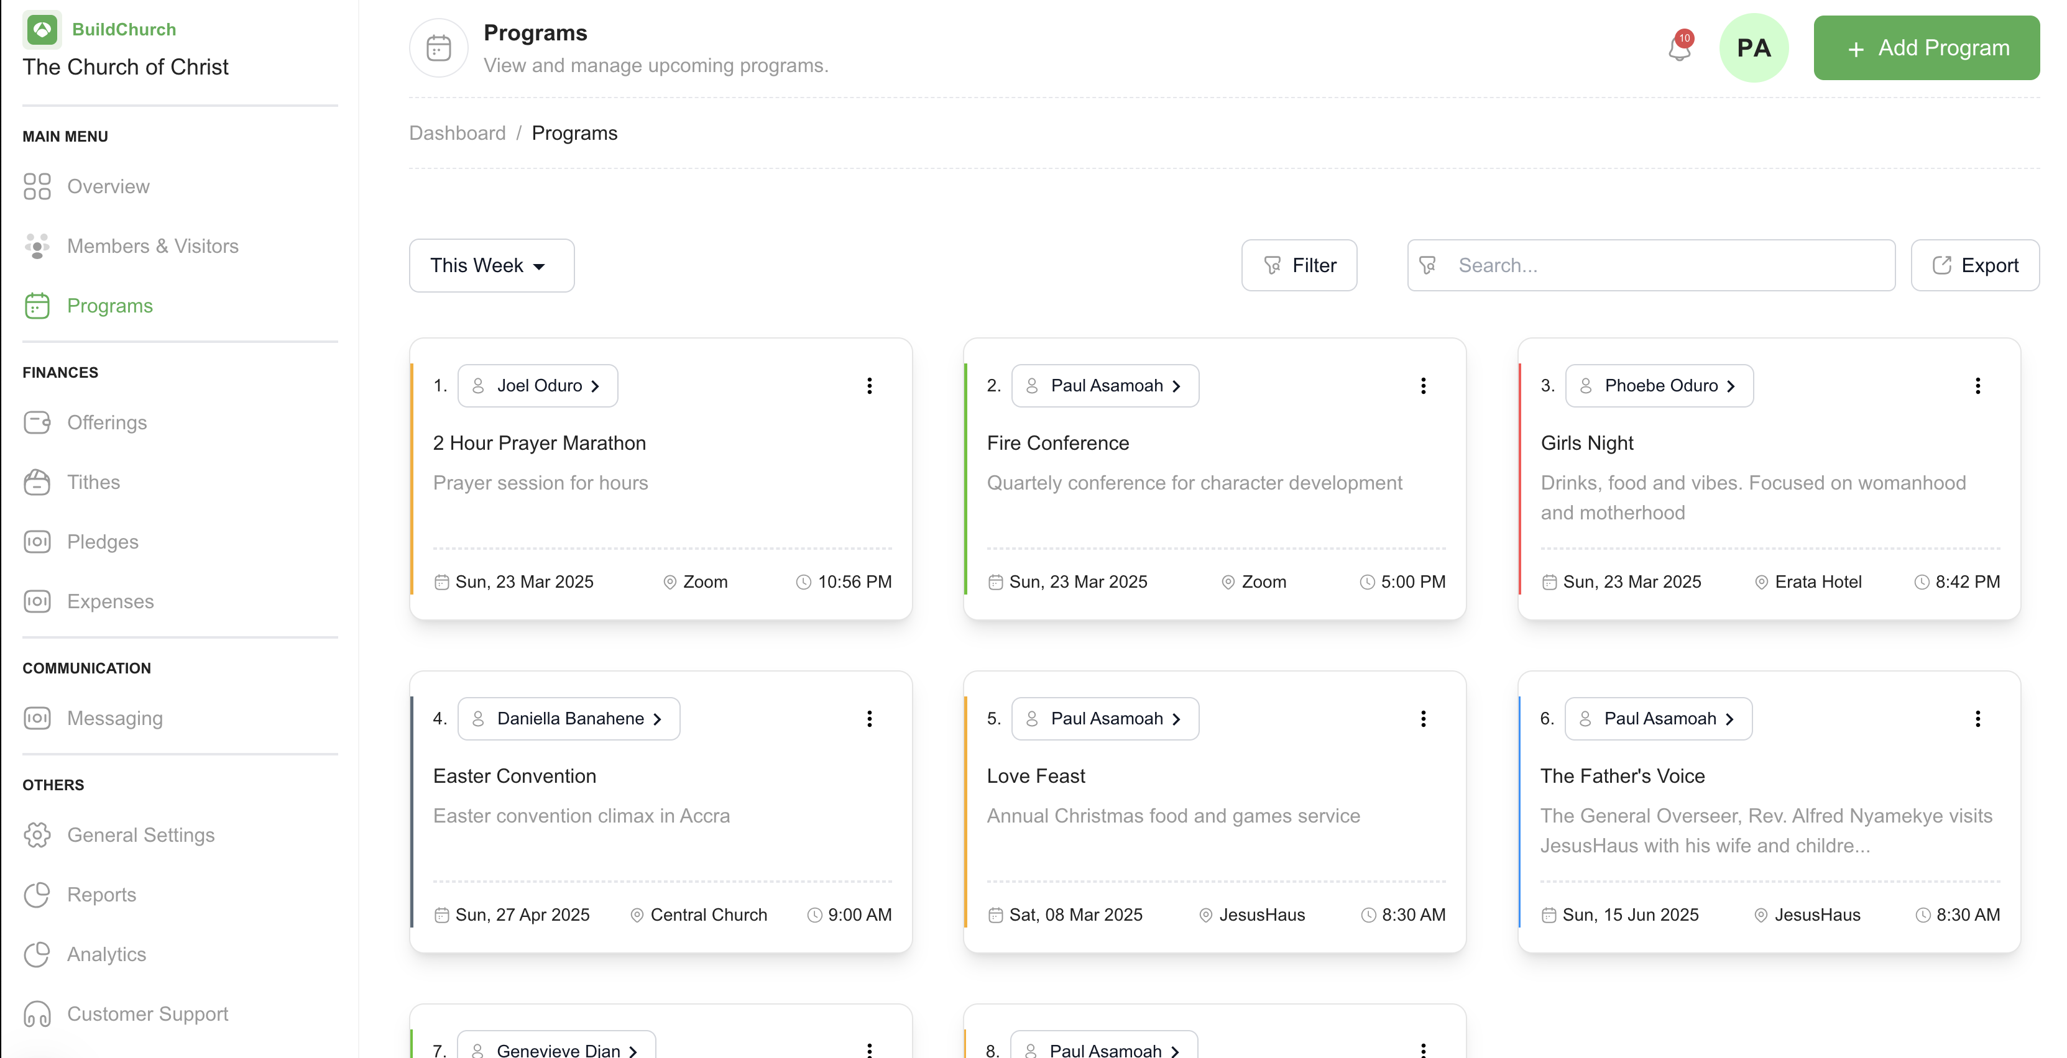Click the 2 Hour Prayer Marathon title
The image size is (2067, 1058).
tap(538, 443)
